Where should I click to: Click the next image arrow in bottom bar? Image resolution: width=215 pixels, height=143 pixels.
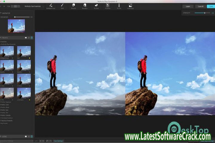[x=44, y=141]
